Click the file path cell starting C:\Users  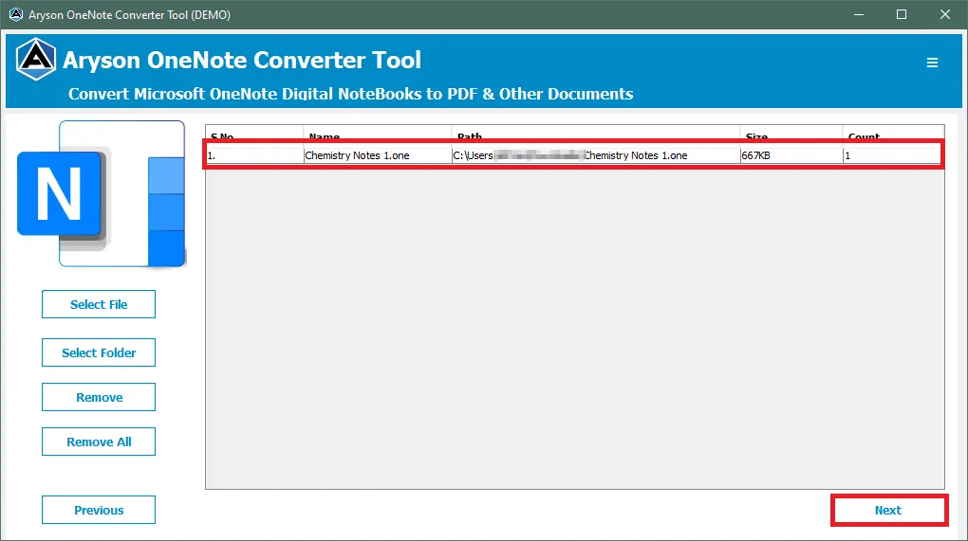pos(596,156)
